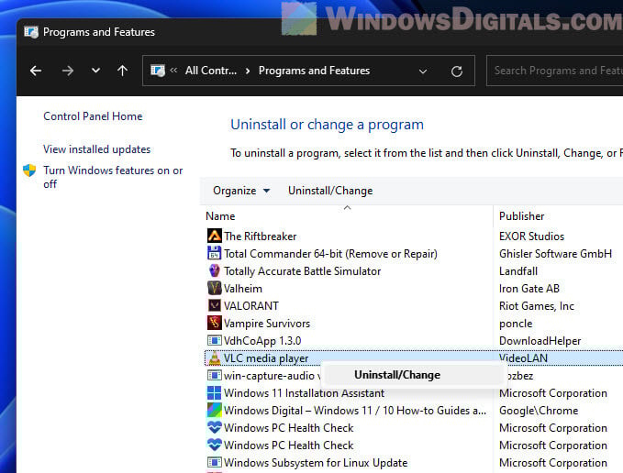
Task: Select the VALORANT icon
Action: [215, 305]
